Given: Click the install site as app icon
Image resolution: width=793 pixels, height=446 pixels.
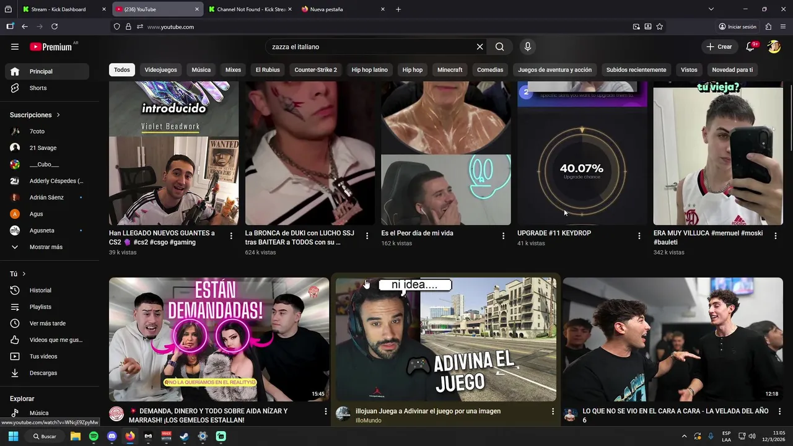Looking at the screenshot, I should [648, 27].
